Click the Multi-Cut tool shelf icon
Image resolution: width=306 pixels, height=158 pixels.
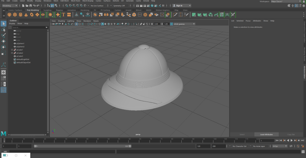[x=175, y=14]
